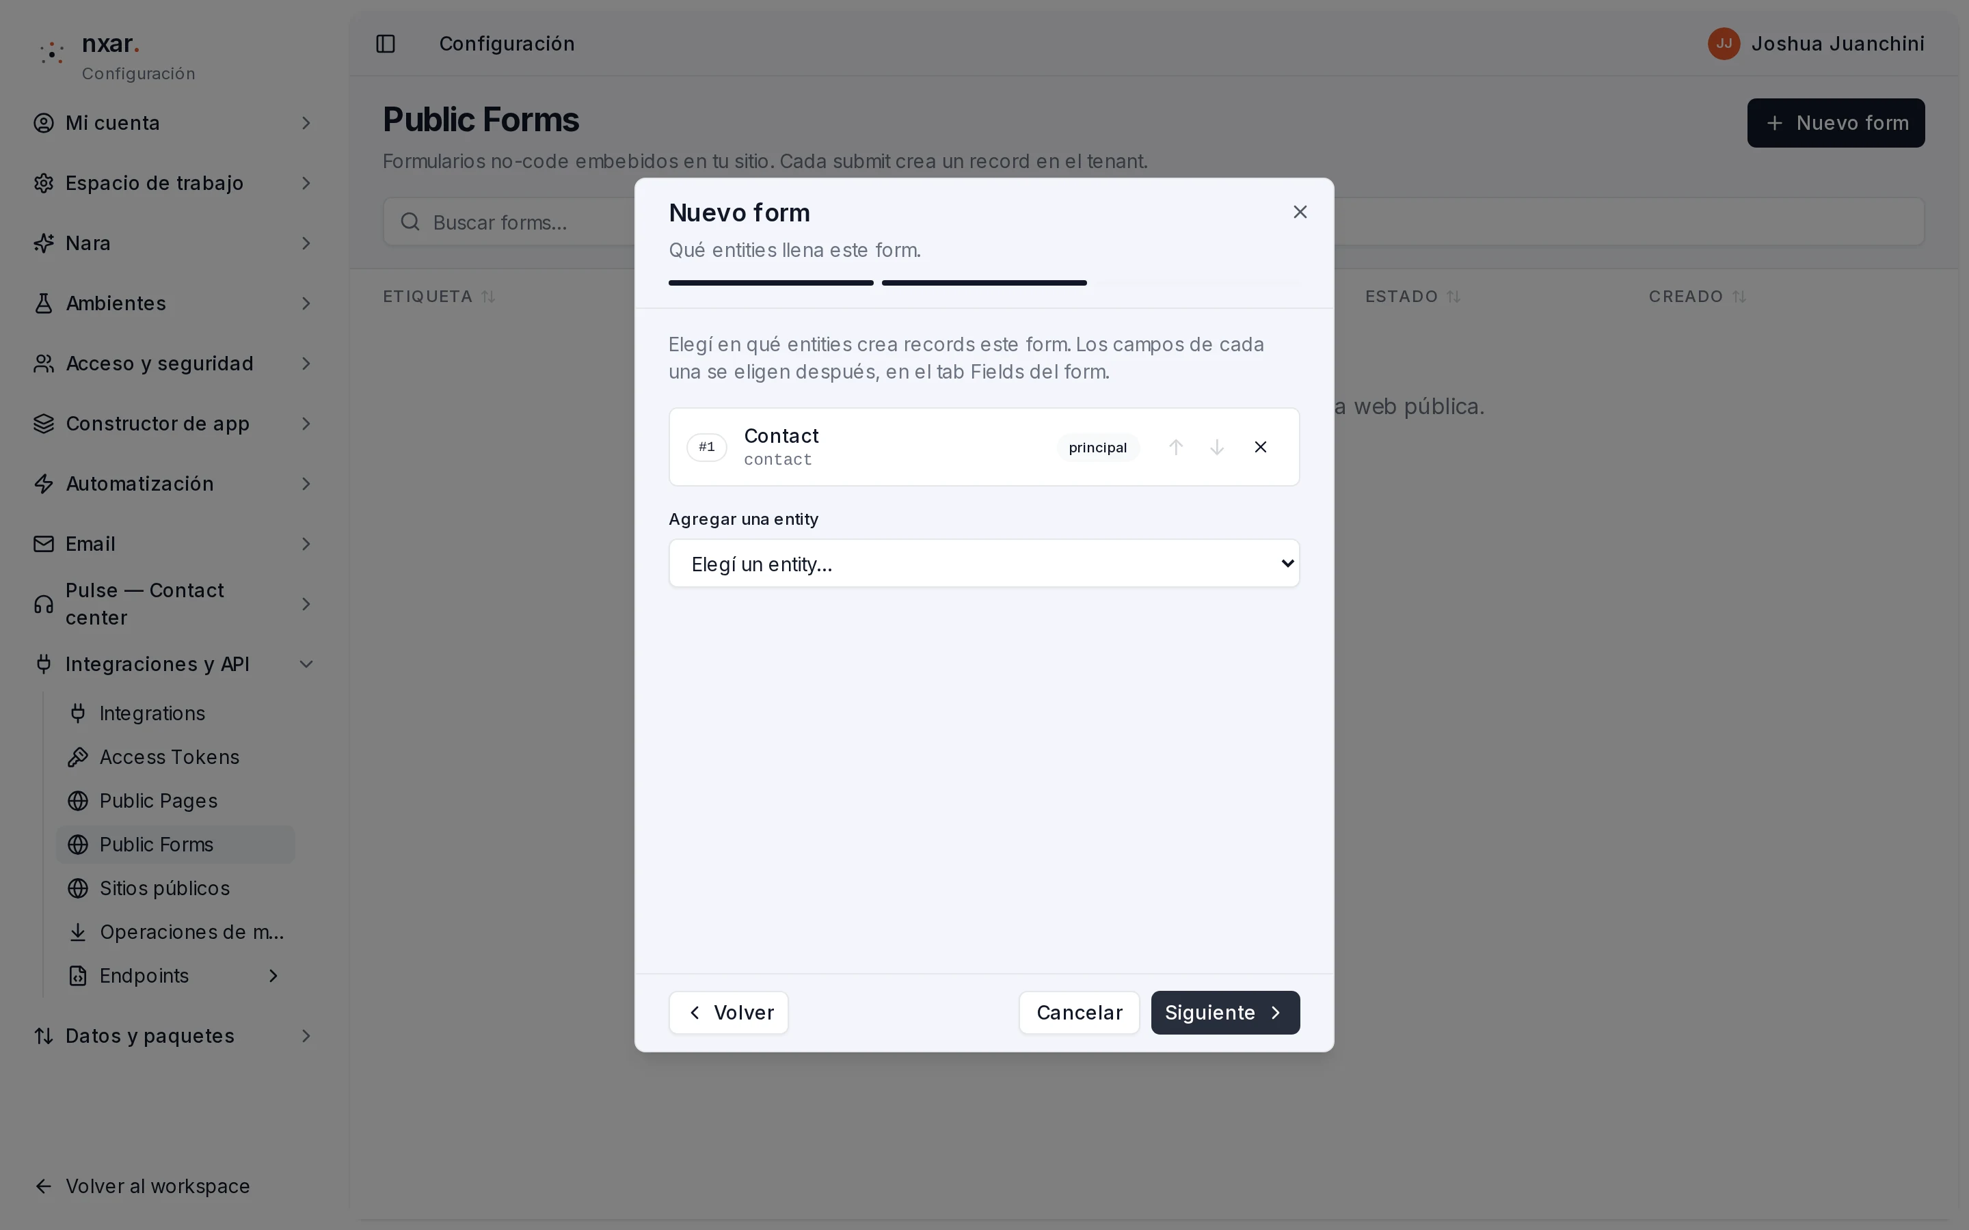The width and height of the screenshot is (1969, 1230).
Task: Remove the Contact entity
Action: (x=1260, y=447)
